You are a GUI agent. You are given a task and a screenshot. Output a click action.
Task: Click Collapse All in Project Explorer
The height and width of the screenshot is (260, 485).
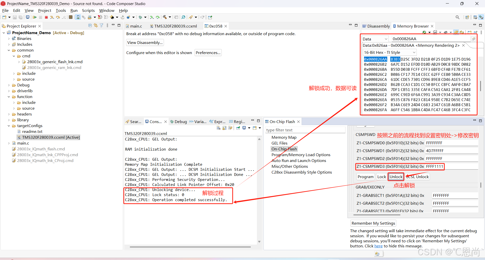pyautogui.click(x=90, y=25)
